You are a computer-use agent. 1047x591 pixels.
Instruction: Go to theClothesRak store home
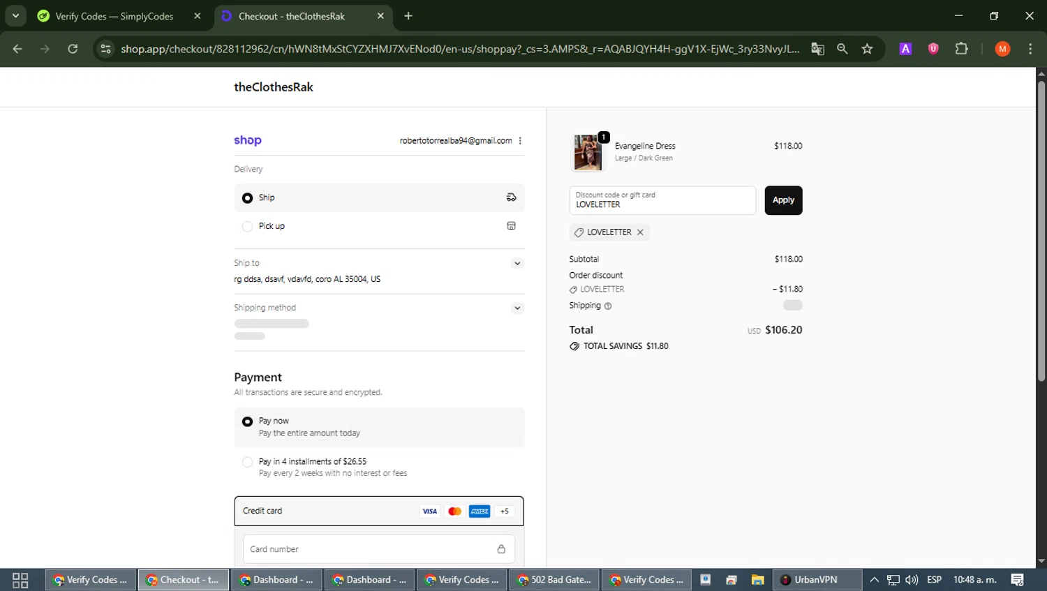tap(273, 87)
